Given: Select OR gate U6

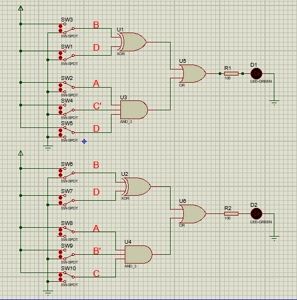Looking at the screenshot, I should point(193,214).
